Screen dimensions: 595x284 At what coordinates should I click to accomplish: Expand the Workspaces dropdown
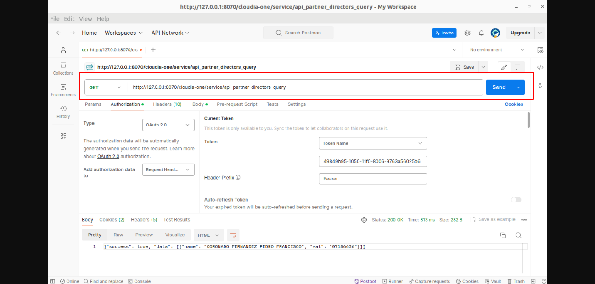point(123,33)
